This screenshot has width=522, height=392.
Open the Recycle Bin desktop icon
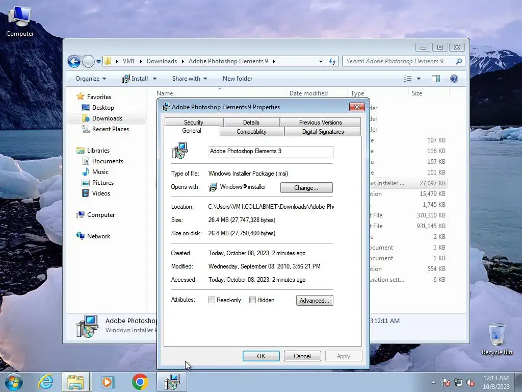[x=497, y=339]
